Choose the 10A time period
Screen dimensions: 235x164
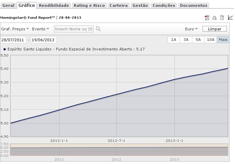tap(210, 40)
